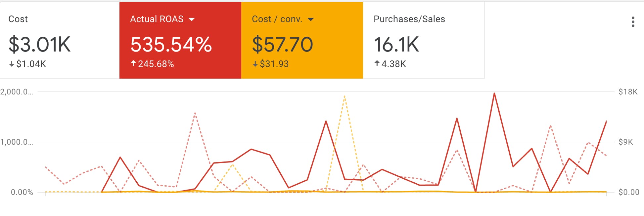The width and height of the screenshot is (644, 216).
Task: Click the 16.1K purchases value
Action: pos(396,45)
